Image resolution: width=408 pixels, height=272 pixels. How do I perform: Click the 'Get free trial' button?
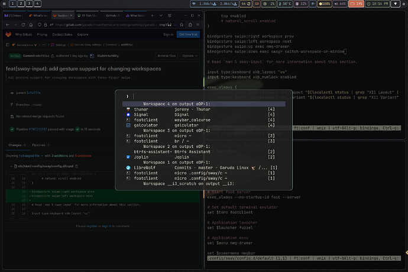click(188, 34)
